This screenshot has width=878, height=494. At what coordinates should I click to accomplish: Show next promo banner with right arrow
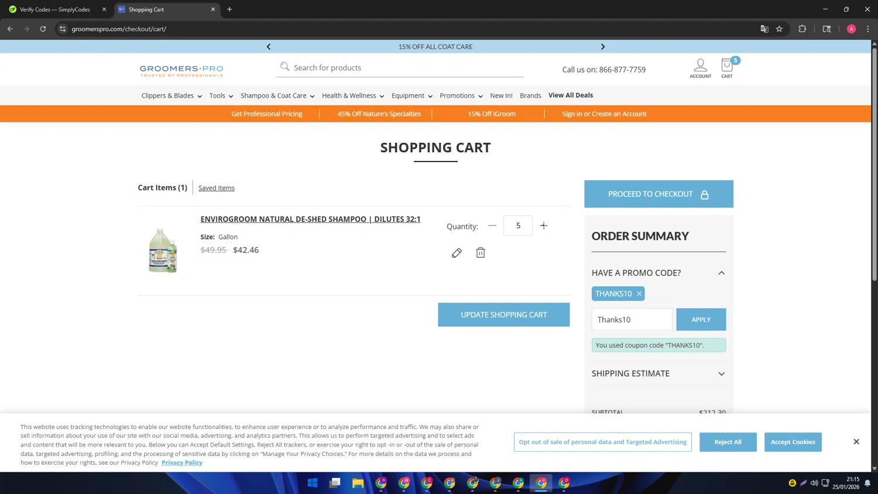[x=603, y=47]
